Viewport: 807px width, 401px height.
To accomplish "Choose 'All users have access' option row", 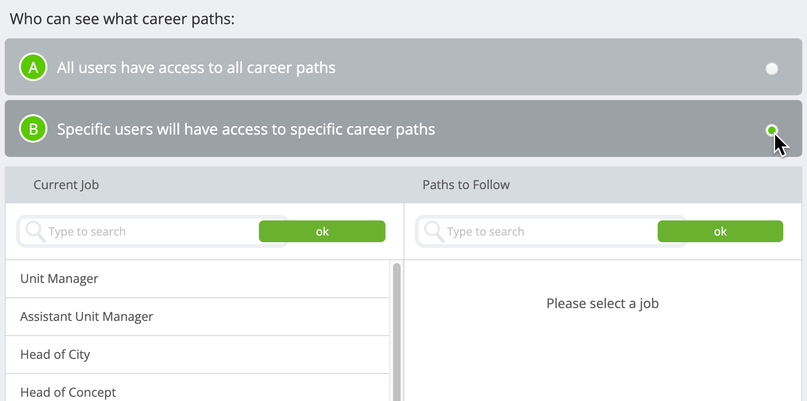I will coord(403,67).
